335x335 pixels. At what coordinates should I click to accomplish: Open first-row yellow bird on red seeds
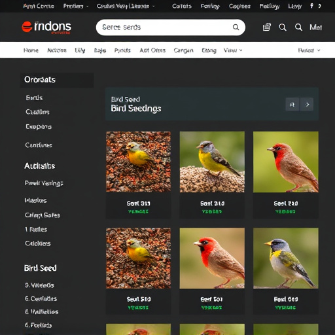[139, 162]
